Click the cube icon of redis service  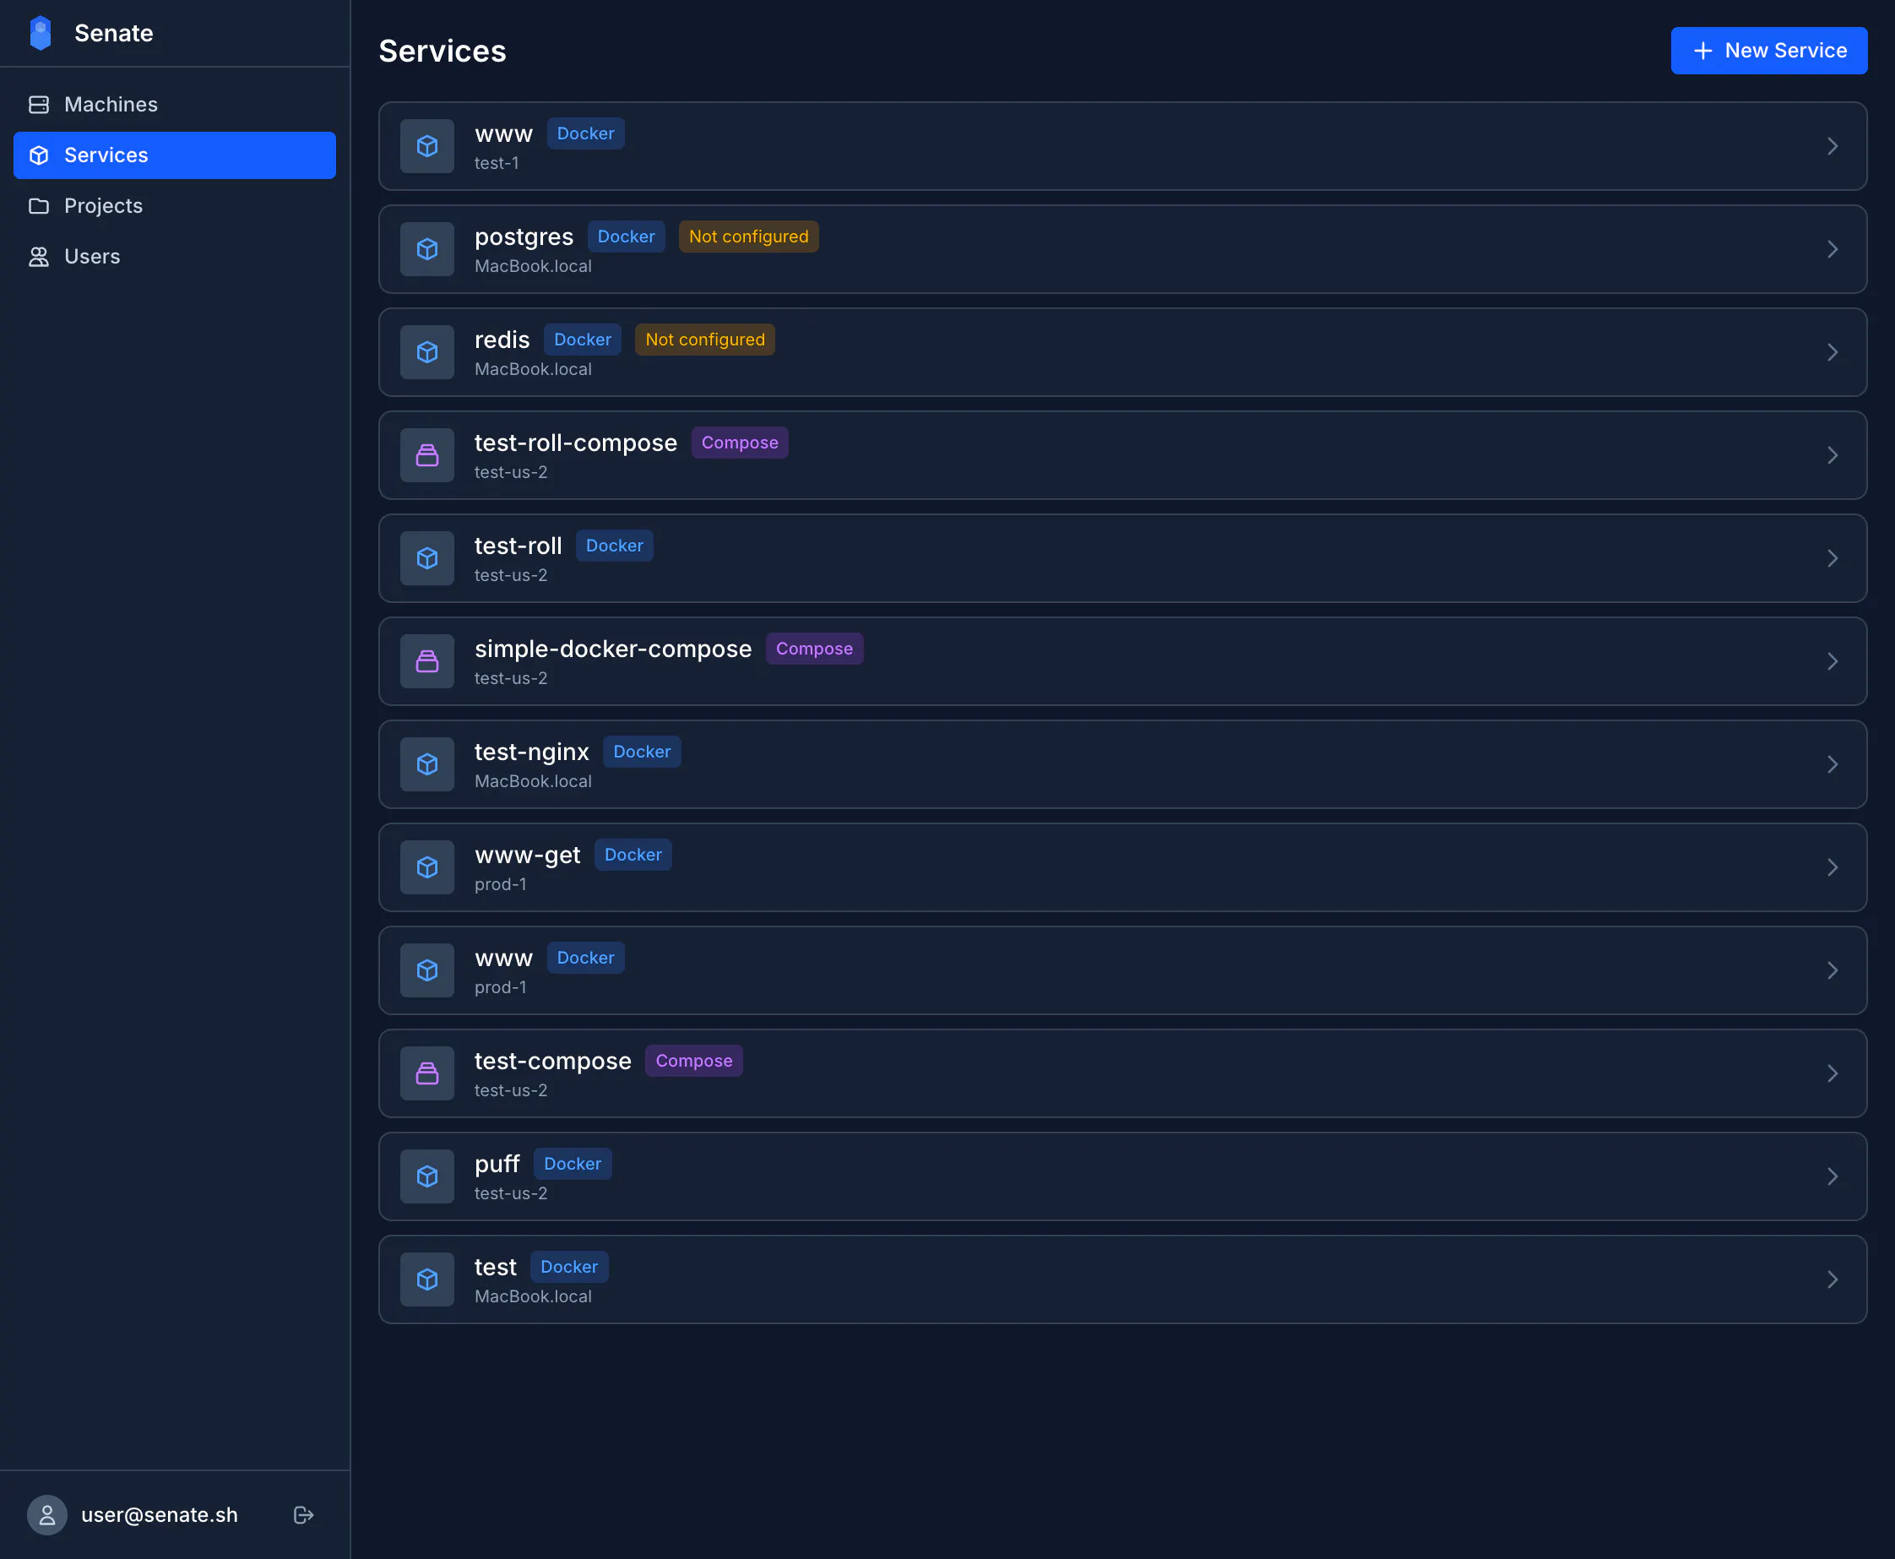(x=427, y=352)
